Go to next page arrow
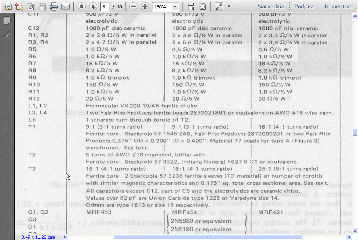Image resolution: width=358 pixels, height=240 pixels. pyautogui.click(x=93, y=6)
